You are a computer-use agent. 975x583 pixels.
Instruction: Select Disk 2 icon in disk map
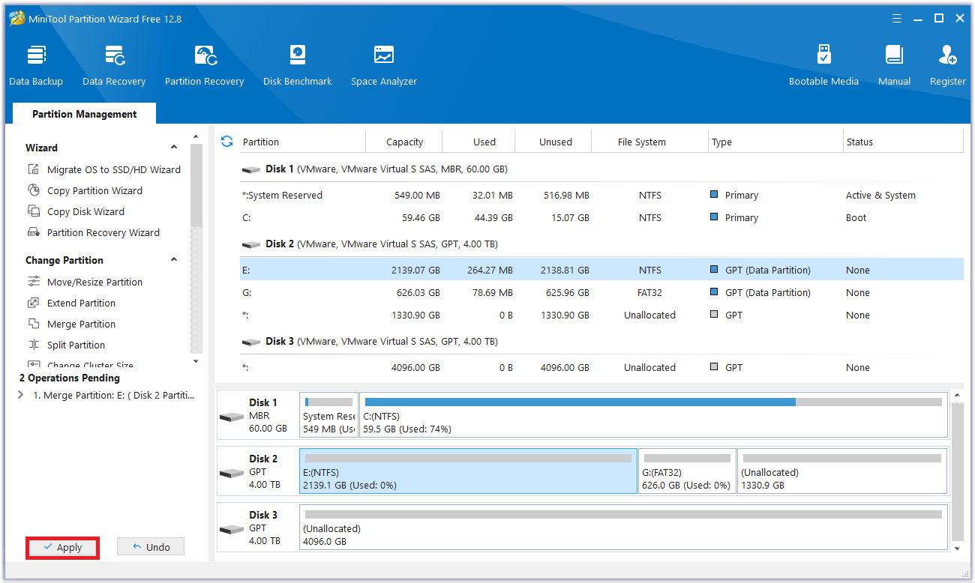[x=230, y=473]
